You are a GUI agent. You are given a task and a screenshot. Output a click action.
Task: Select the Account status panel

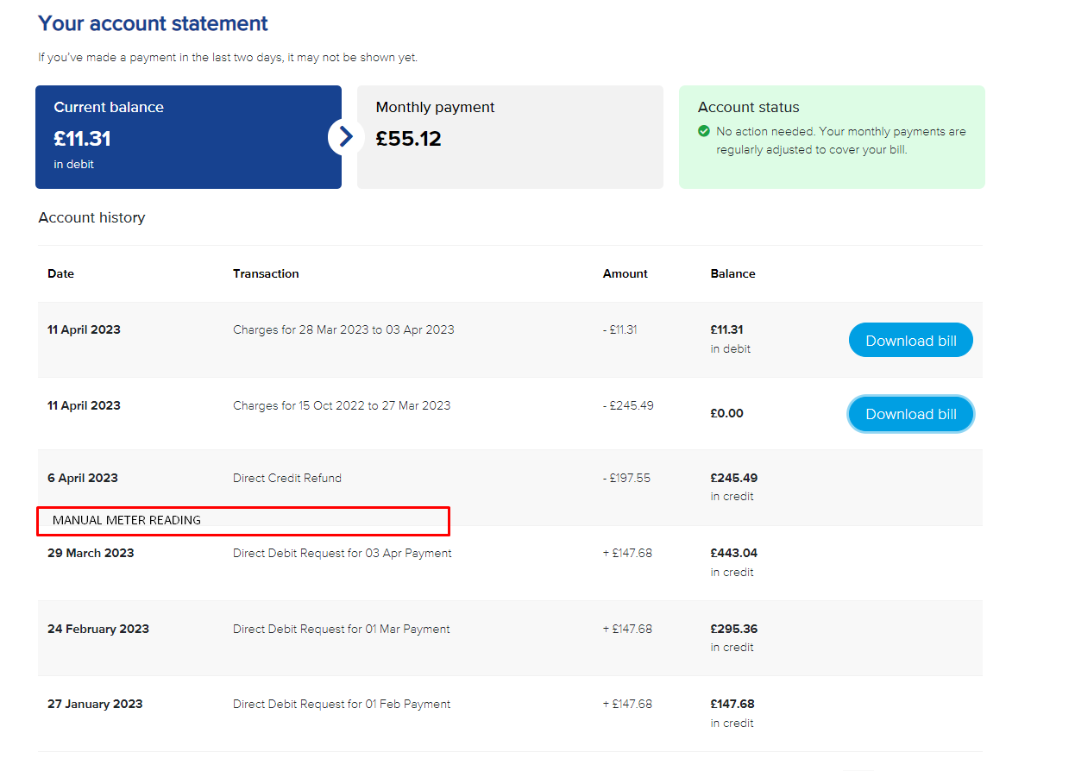point(832,137)
